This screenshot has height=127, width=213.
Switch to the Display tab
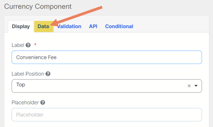tap(21, 26)
